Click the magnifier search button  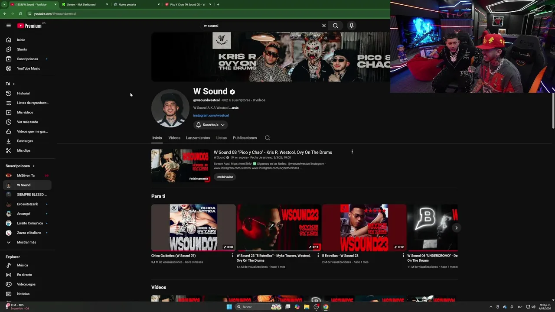[x=335, y=26]
